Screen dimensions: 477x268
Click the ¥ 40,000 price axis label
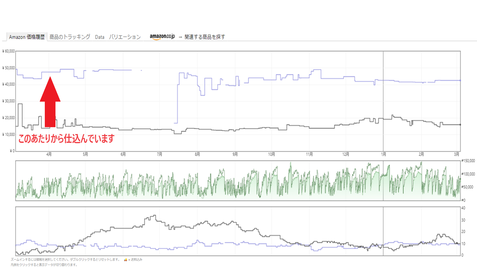8,84
